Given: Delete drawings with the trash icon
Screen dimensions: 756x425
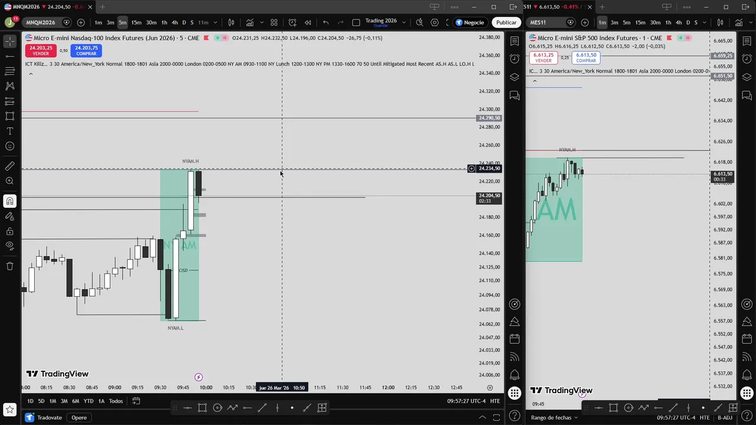Looking at the screenshot, I should click(9, 266).
